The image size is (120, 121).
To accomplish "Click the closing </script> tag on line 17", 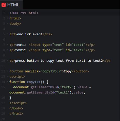I will [x=18, y=103].
